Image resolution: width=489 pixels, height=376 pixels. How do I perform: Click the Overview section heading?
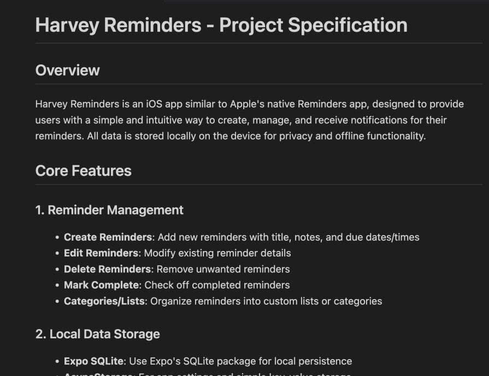(67, 70)
